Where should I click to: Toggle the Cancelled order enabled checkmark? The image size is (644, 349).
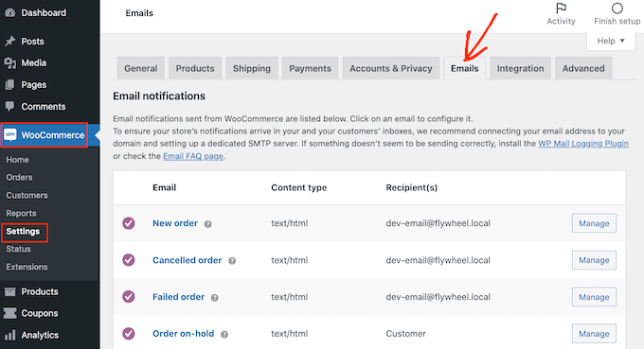(129, 260)
